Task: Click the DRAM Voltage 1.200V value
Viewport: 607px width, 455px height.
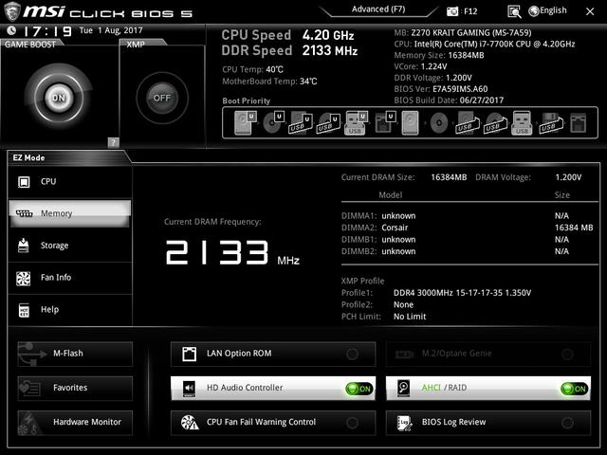Action: pos(568,177)
